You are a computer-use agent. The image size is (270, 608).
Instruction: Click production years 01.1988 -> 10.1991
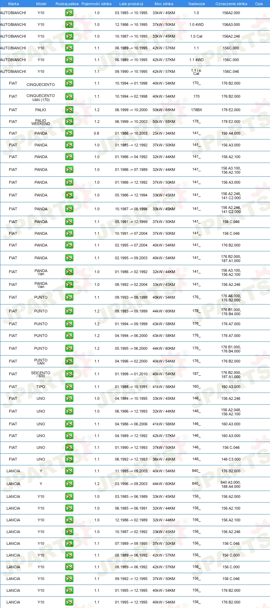coord(131,387)
